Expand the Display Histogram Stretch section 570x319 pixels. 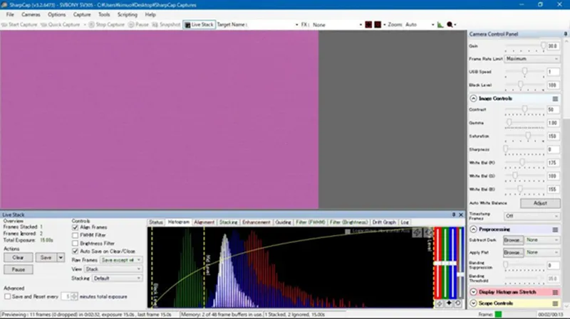474,292
